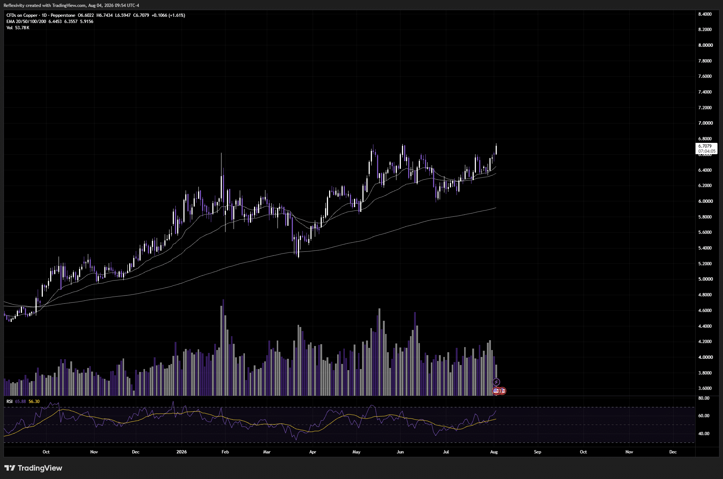Click the '5.0000' price axis label
The width and height of the screenshot is (723, 479).
pos(705,279)
